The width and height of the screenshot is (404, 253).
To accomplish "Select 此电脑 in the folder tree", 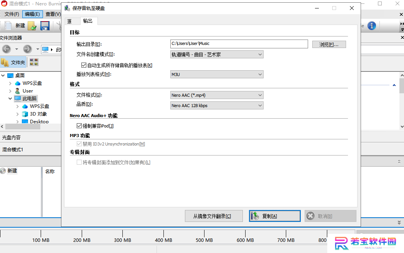I will [x=30, y=99].
